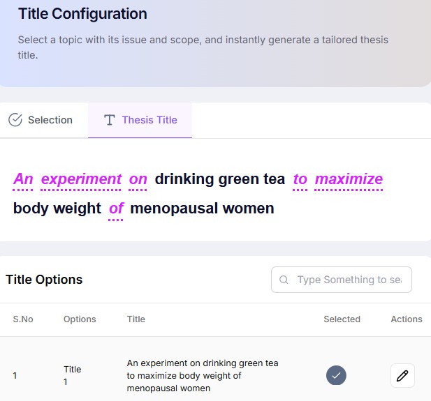Toggle the Selected checkmark for Title 1
431x401 pixels.
336,376
